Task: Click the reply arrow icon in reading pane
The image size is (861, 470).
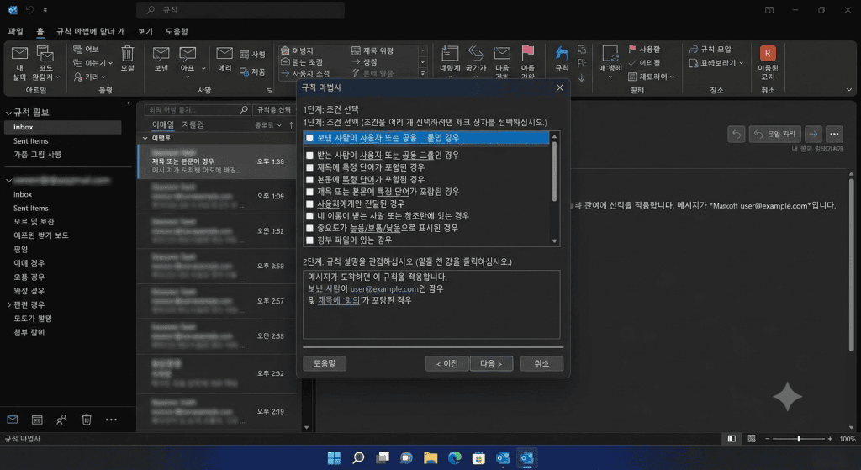Action: click(x=737, y=134)
